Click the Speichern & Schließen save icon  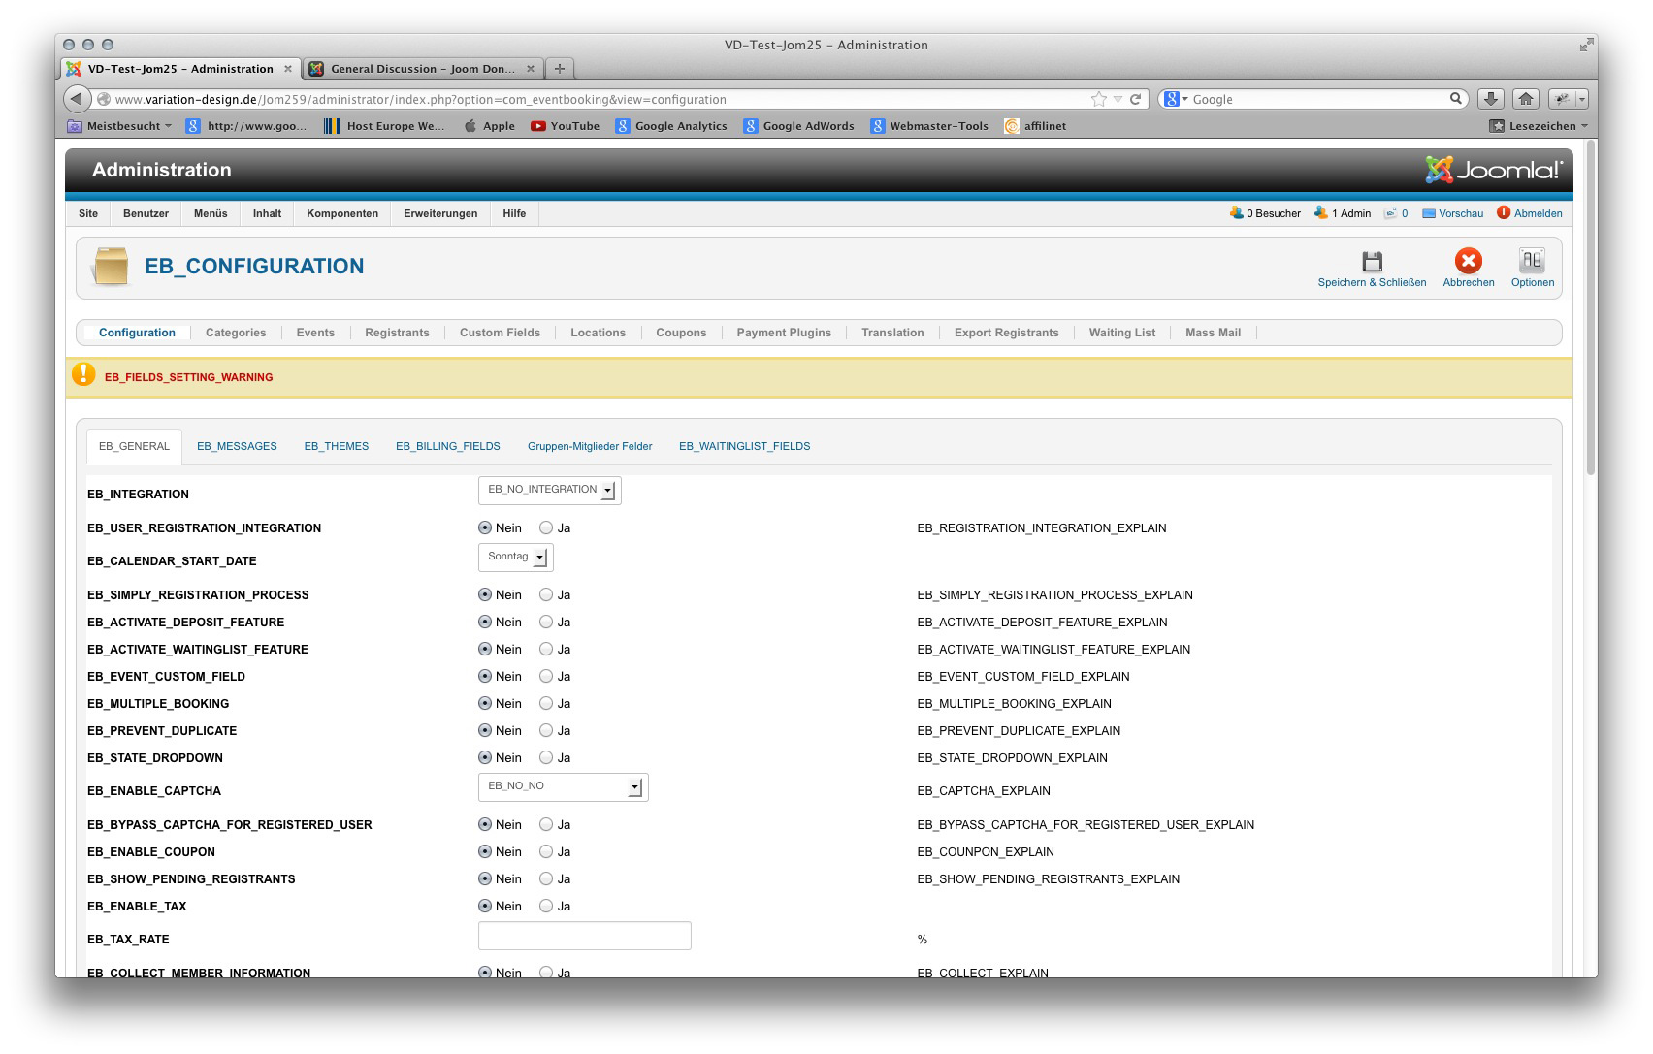(1371, 262)
